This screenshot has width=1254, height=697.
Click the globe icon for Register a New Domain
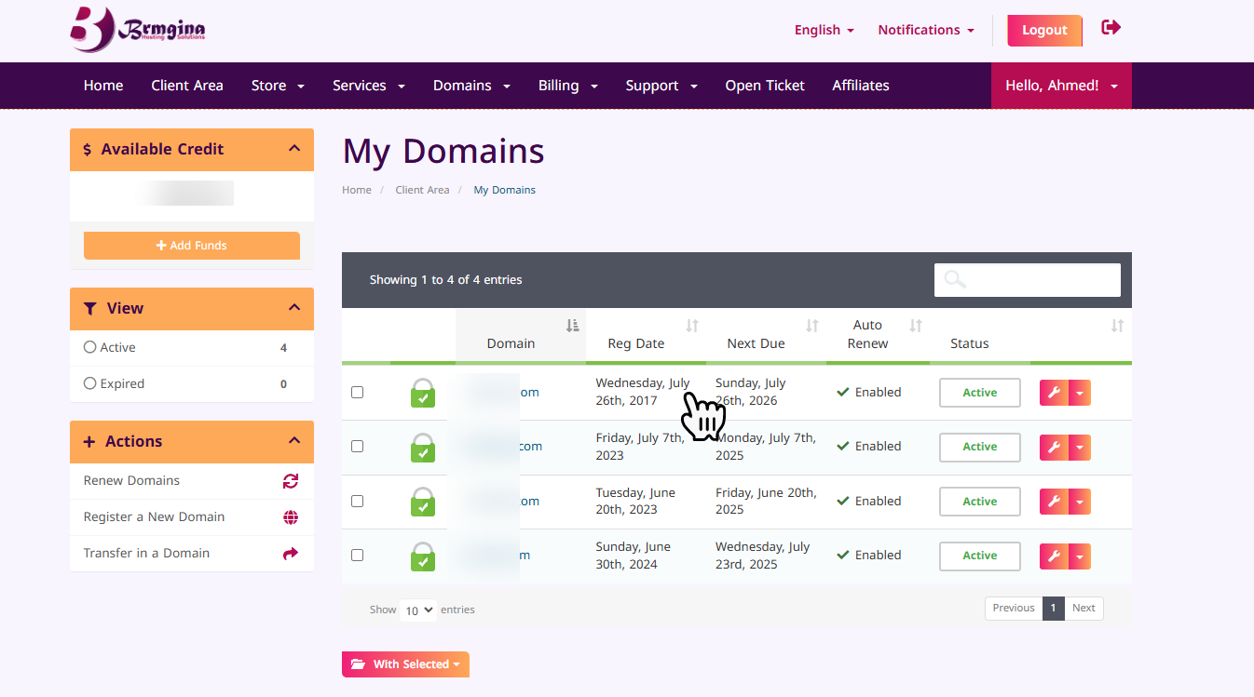(291, 517)
